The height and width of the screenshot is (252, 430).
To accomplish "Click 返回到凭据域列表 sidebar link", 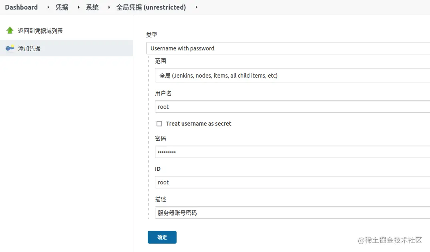I will pyautogui.click(x=40, y=31).
